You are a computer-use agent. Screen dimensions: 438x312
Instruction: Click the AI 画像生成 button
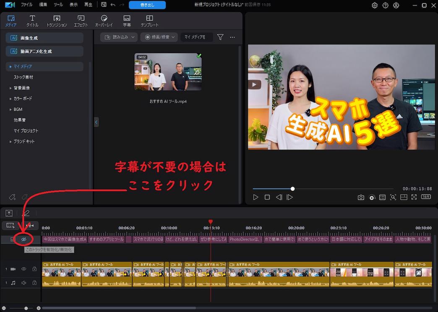tap(44, 38)
